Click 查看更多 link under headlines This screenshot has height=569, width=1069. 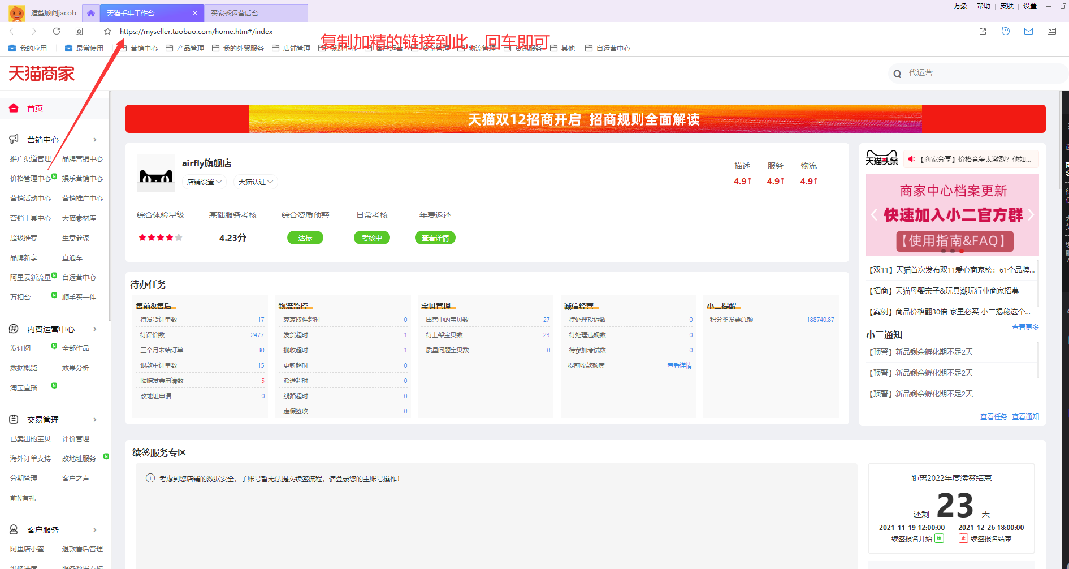(x=1025, y=327)
